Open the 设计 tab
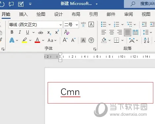 [x=58, y=14]
